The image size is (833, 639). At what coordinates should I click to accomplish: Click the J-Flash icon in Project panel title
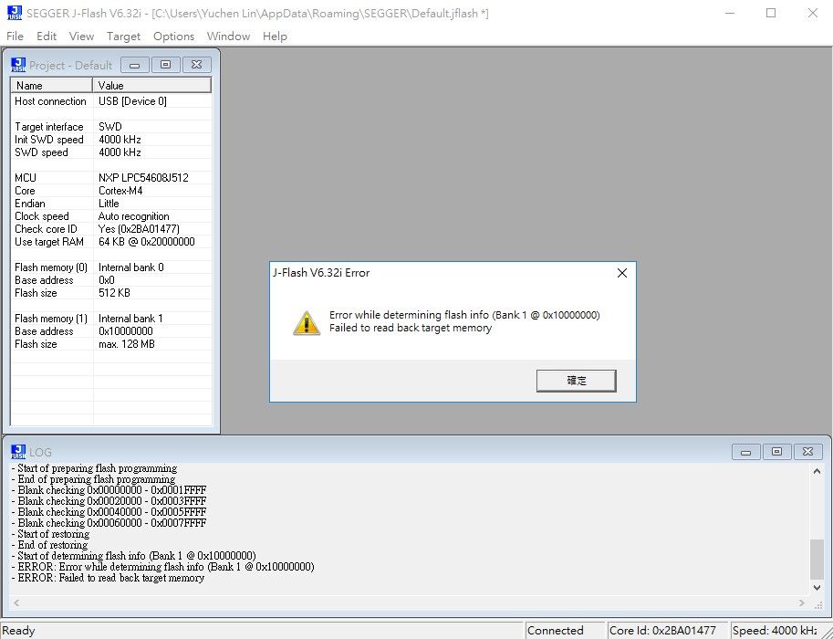(x=18, y=65)
